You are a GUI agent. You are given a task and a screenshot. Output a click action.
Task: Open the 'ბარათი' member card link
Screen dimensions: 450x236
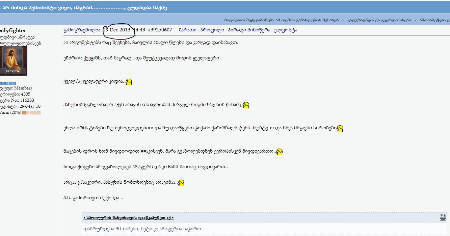188,30
